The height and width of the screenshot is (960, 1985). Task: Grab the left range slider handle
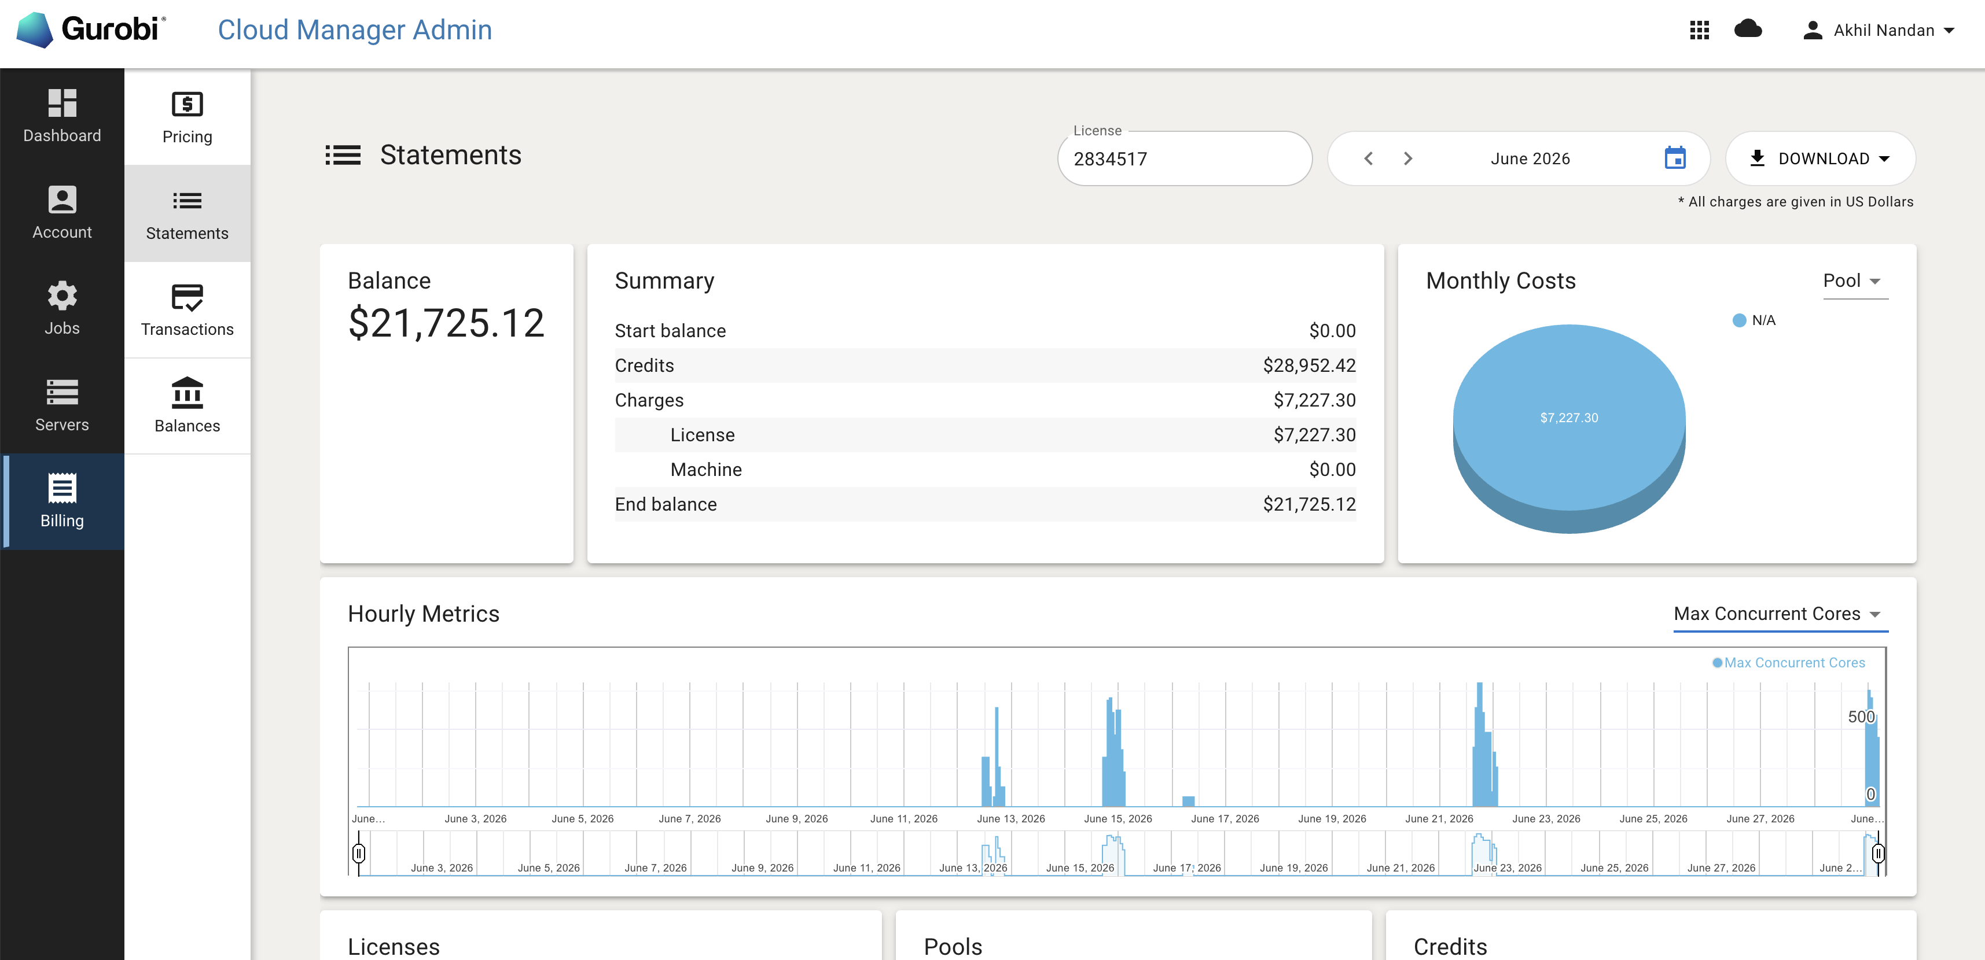point(358,854)
